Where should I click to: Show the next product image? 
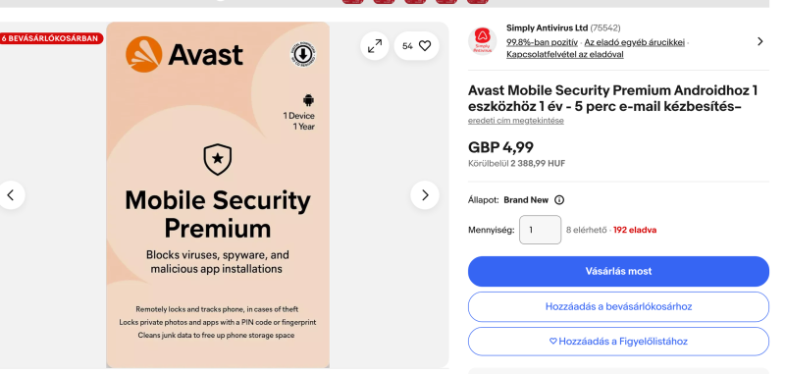point(425,194)
